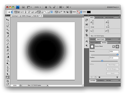This screenshot has height=93, width=126.
Task: Select the Magic Wand tool
Action: pyautogui.click(x=8, y=30)
